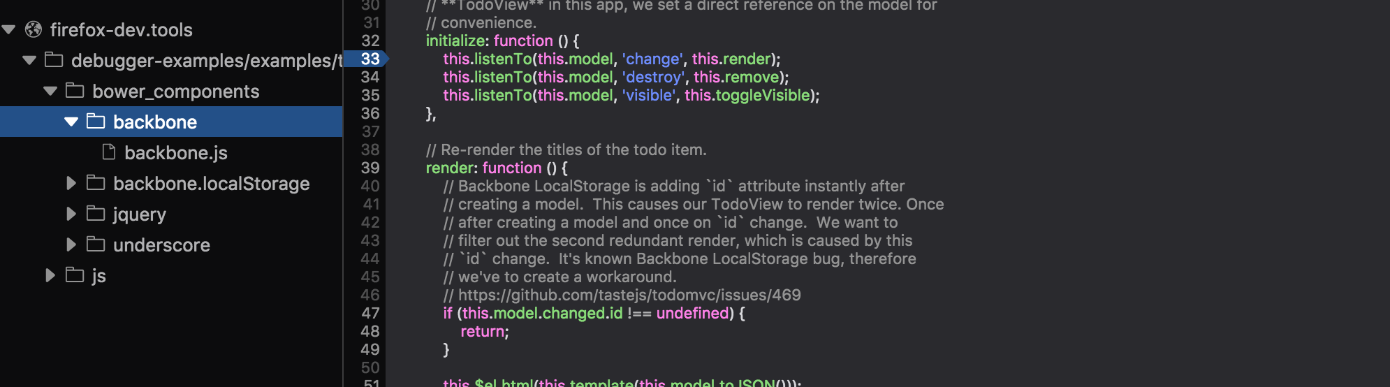This screenshot has width=1390, height=387.
Task: Click the backbone.js file icon
Action: 109,152
